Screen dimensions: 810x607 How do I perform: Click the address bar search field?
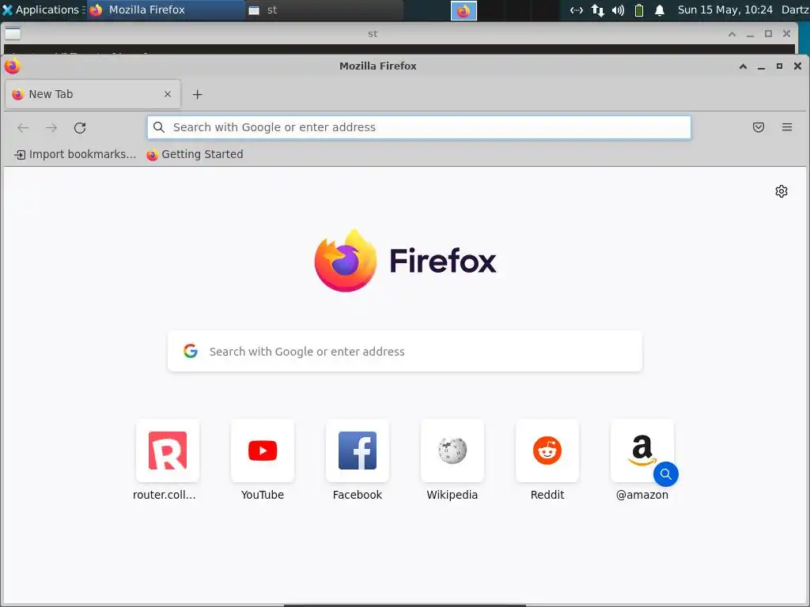pos(419,127)
